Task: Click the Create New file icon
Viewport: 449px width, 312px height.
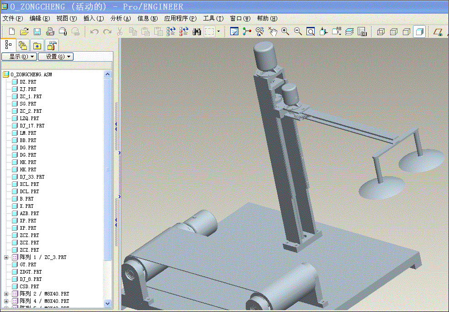Action: click(x=11, y=32)
